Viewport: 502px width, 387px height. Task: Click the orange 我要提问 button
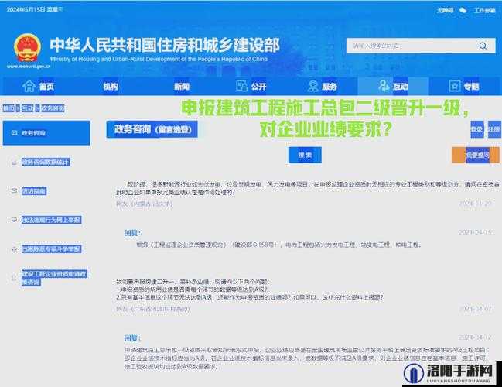pyautogui.click(x=476, y=155)
